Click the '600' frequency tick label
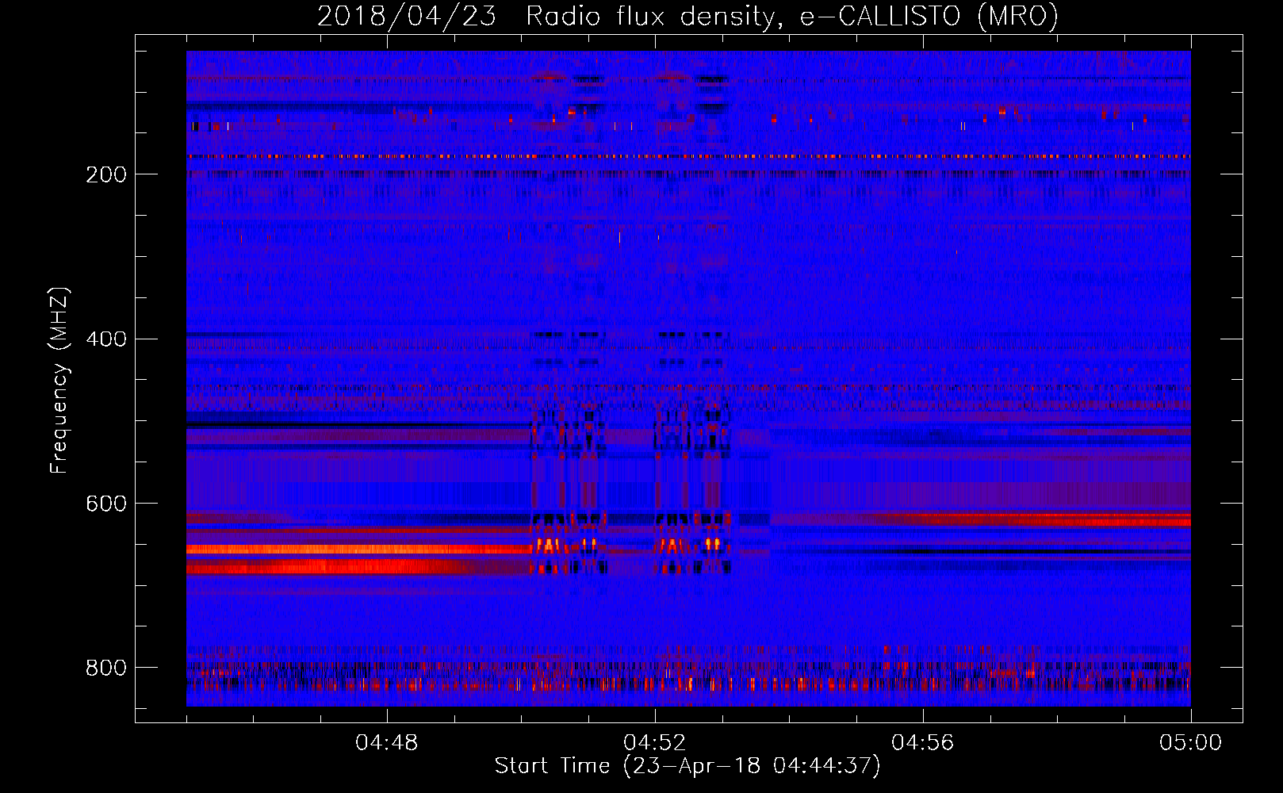 coord(106,504)
